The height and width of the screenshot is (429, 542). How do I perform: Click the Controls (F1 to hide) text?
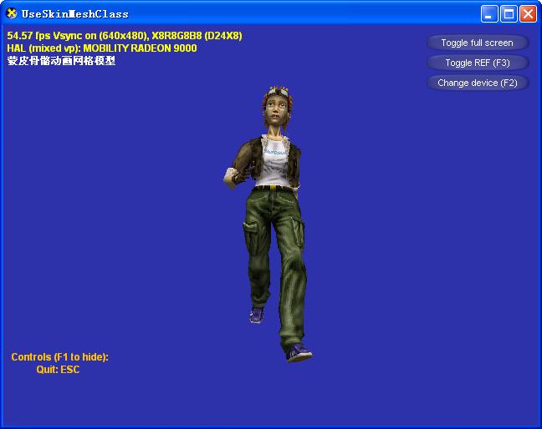click(x=59, y=357)
